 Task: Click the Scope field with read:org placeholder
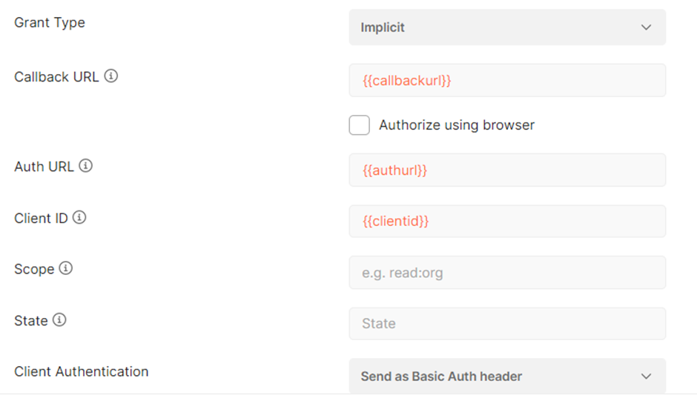tap(507, 272)
